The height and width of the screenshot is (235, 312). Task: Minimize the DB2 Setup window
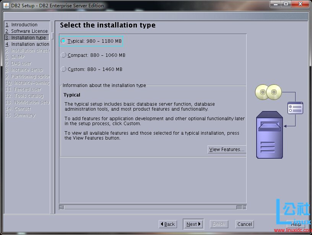pyautogui.click(x=276, y=4)
